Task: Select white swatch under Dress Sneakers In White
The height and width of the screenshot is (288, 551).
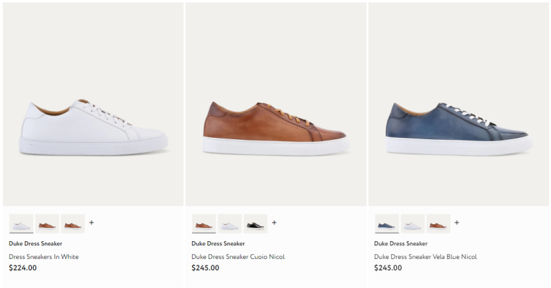Action: [x=21, y=223]
